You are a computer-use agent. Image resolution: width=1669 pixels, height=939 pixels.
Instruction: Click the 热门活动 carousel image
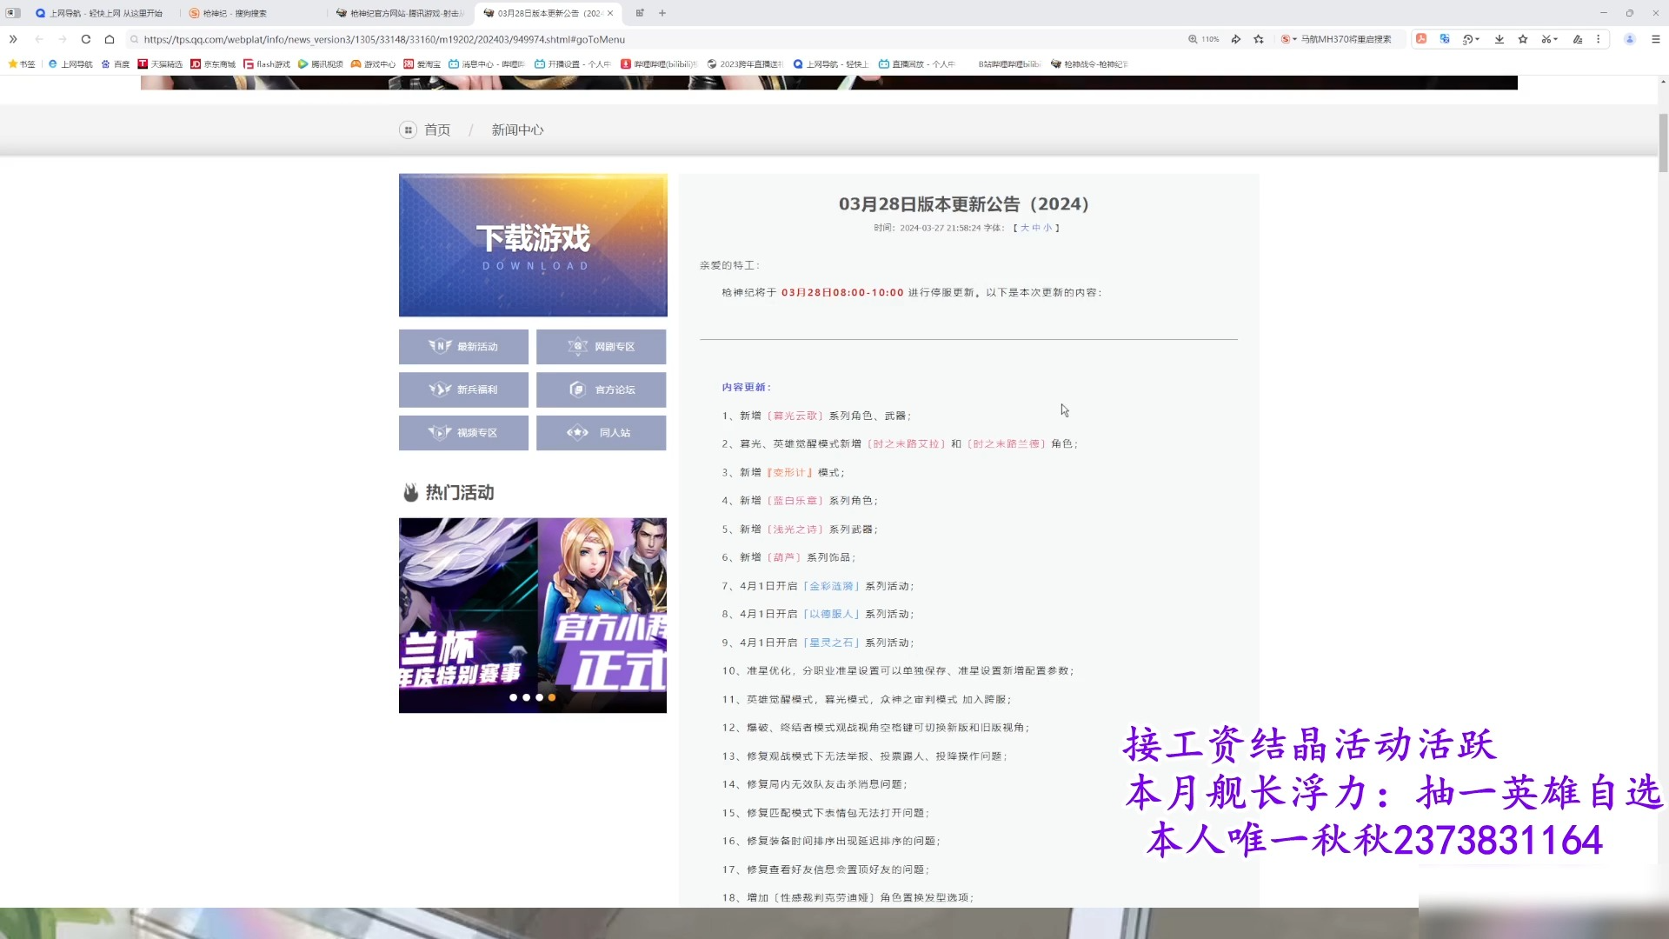(533, 616)
